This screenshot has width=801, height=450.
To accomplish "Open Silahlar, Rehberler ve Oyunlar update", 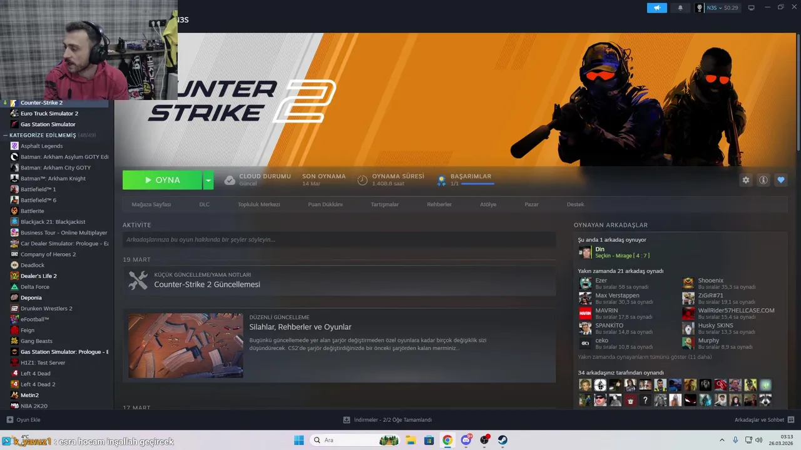I will pos(300,327).
